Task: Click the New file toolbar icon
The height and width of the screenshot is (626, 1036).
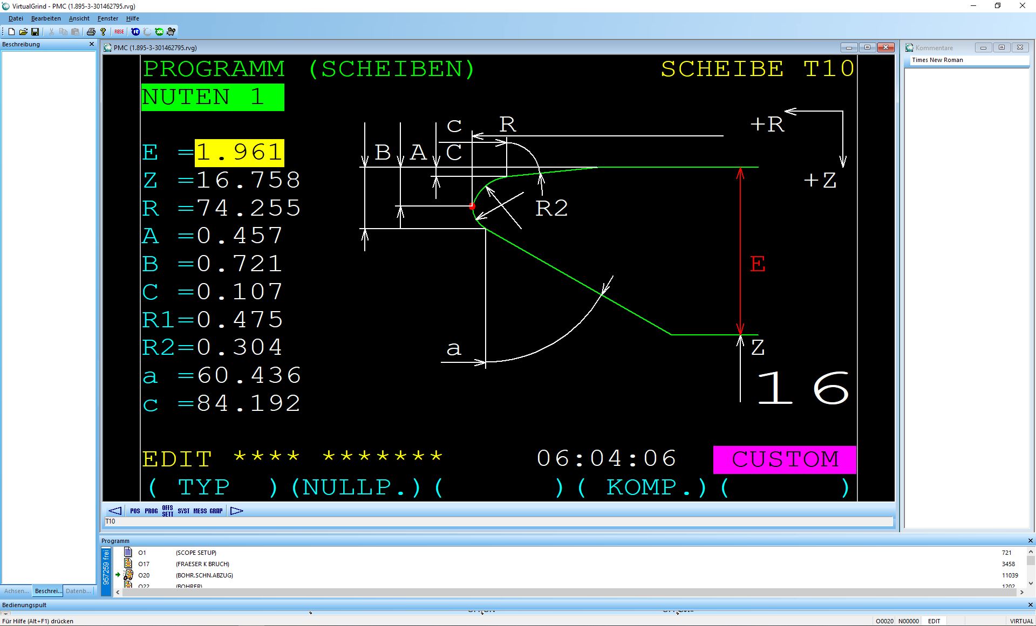Action: (x=11, y=32)
